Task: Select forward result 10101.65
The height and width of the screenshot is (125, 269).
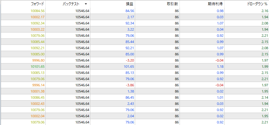Action: click(38, 67)
